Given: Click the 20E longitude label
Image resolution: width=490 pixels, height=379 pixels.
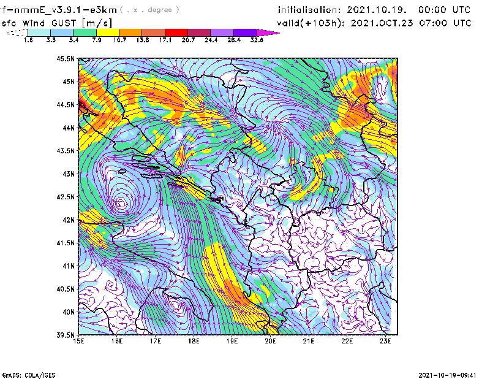Looking at the screenshot, I should 270,341.
